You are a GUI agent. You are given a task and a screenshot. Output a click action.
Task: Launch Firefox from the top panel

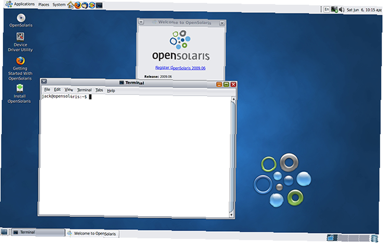pyautogui.click(x=77, y=5)
